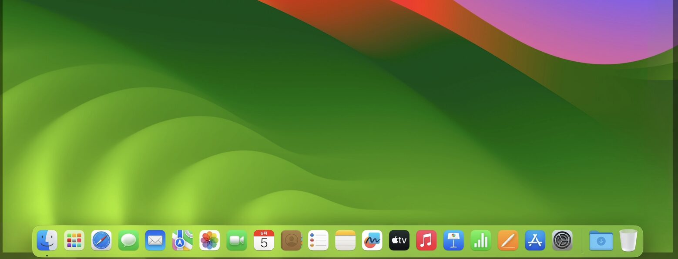Open the Mail app

click(x=155, y=240)
